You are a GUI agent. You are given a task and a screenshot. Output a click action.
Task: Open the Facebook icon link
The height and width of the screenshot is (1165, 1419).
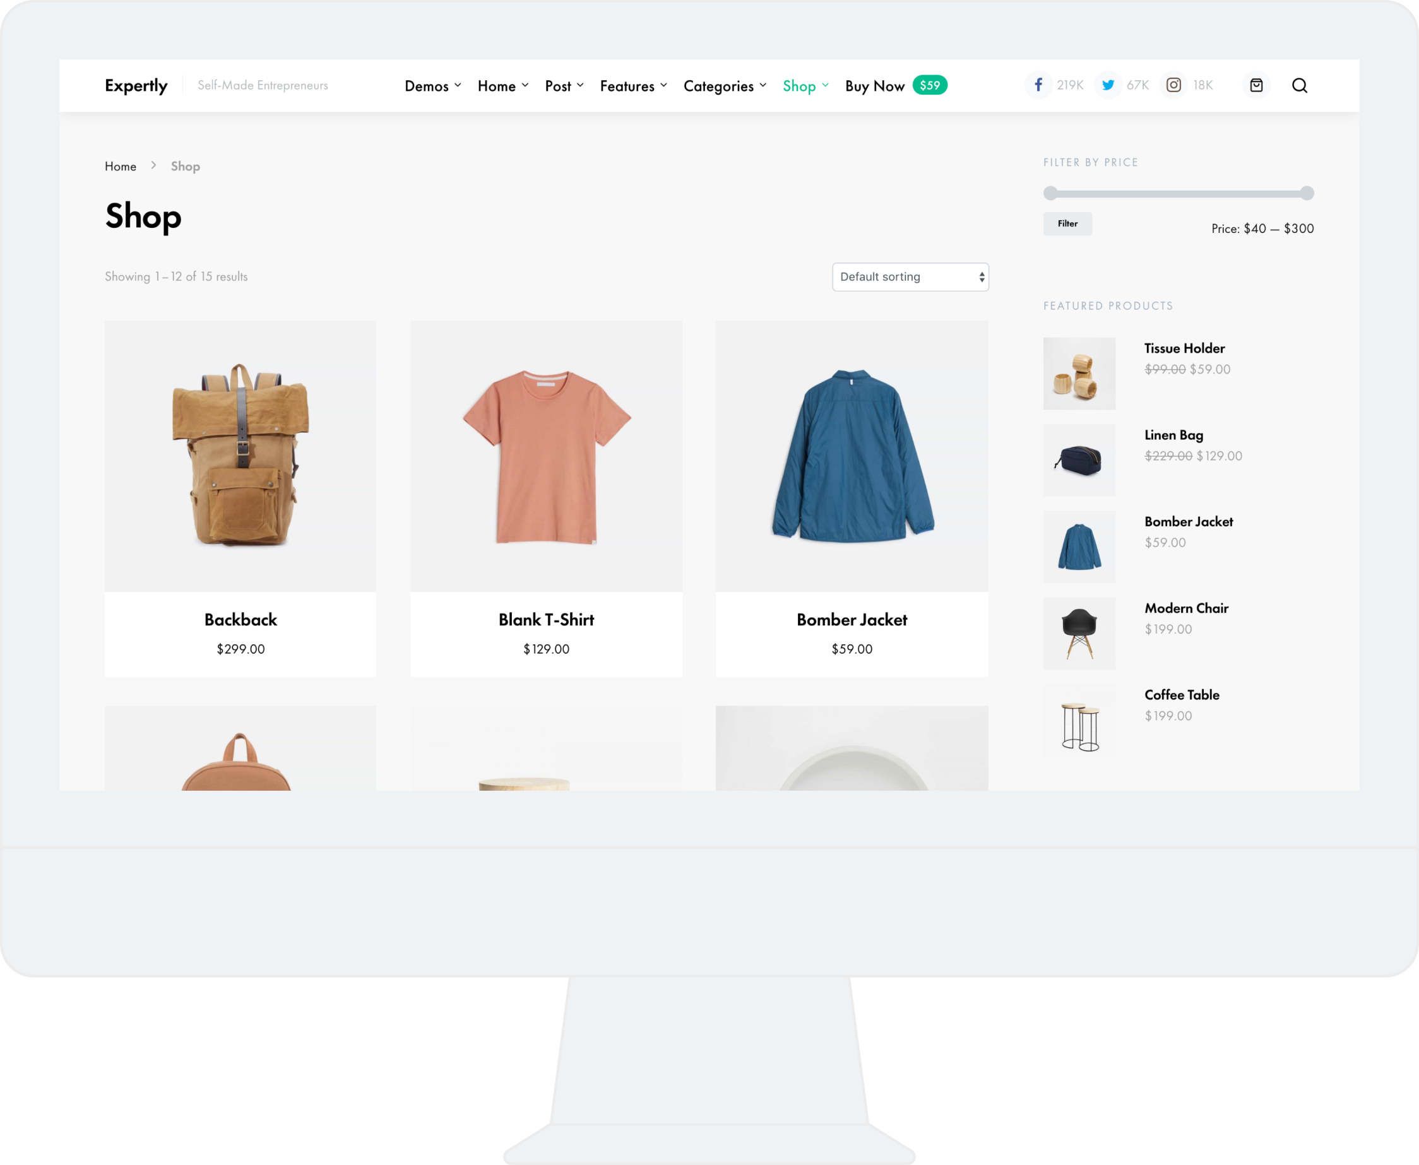coord(1038,85)
